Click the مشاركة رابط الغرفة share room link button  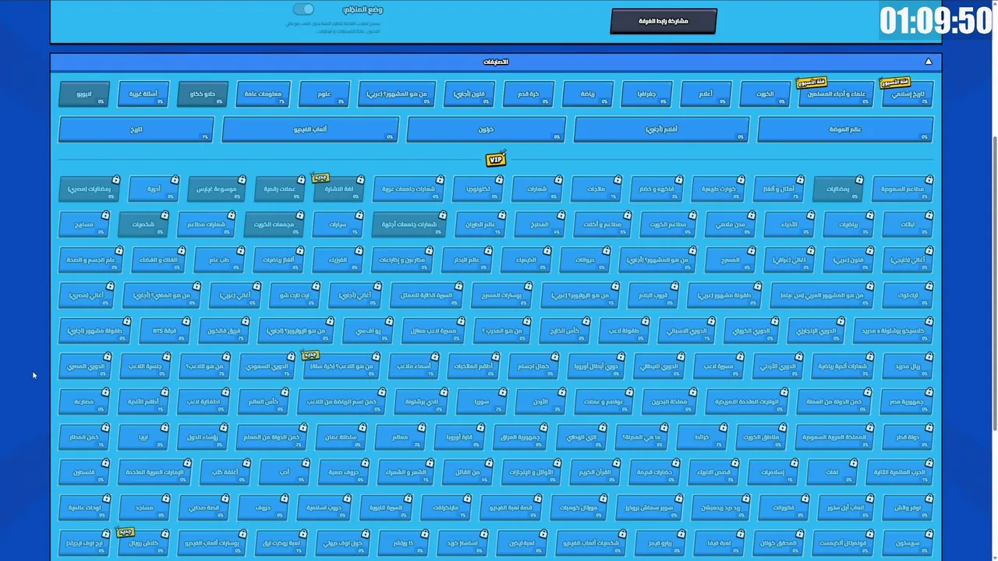tap(663, 21)
